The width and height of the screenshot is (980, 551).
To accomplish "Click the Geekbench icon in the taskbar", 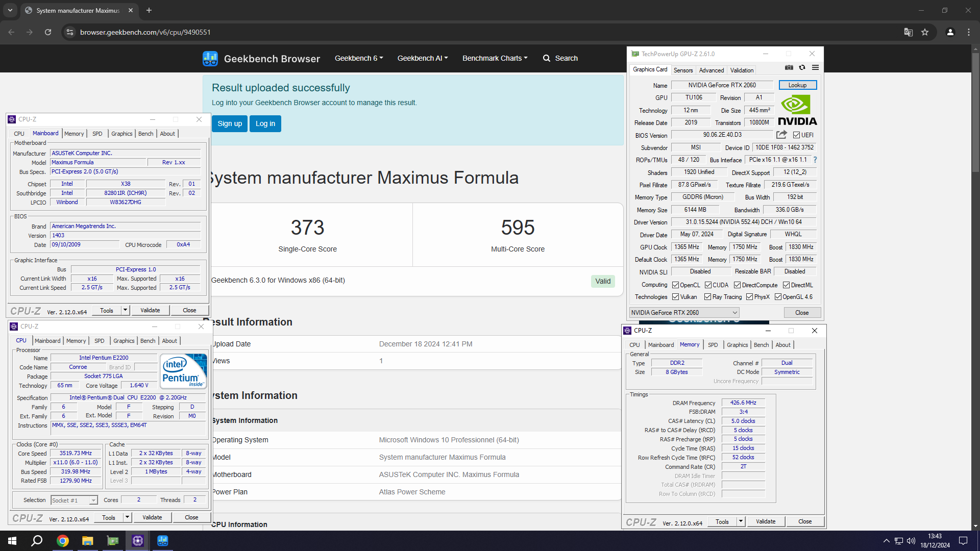I will (x=162, y=541).
